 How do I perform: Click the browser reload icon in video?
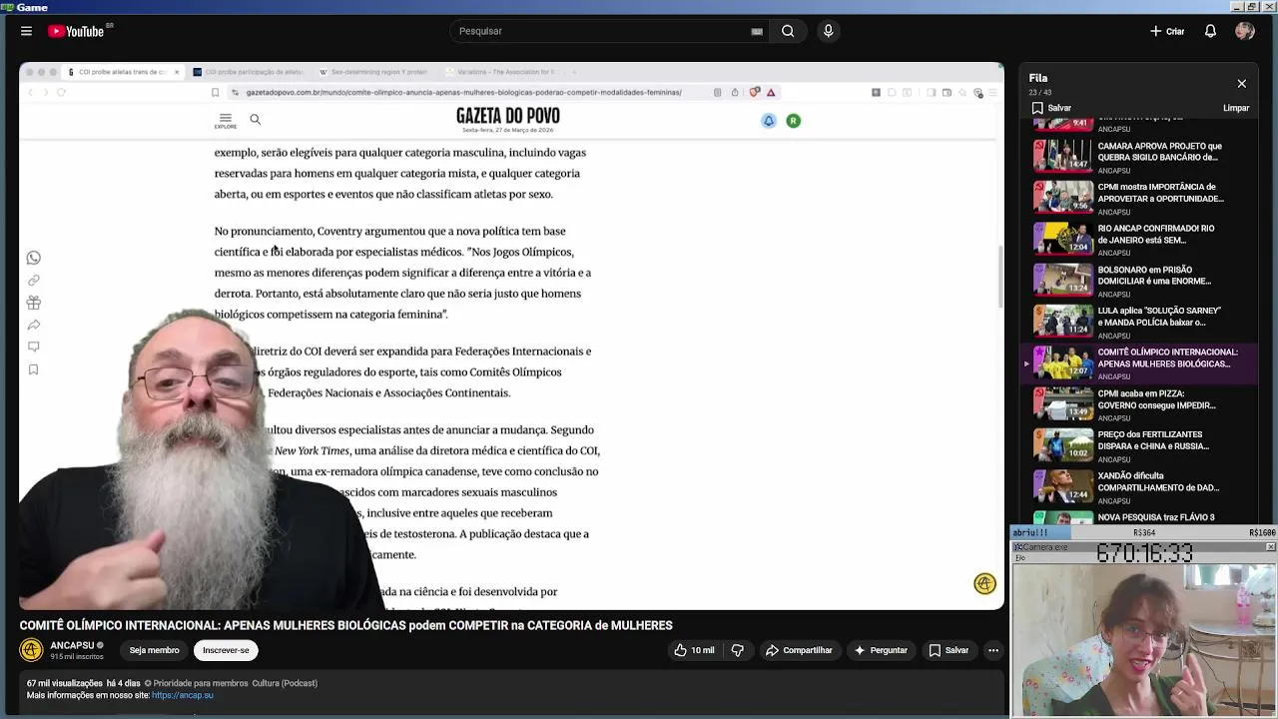point(61,92)
